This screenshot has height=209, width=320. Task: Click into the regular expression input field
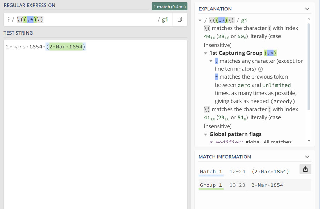coord(98,20)
